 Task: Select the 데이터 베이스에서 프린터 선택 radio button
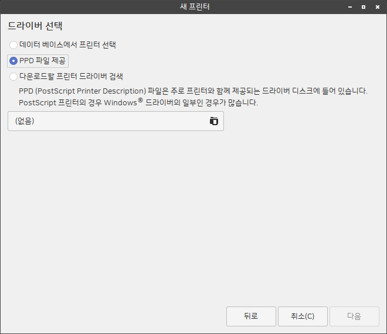(13, 44)
